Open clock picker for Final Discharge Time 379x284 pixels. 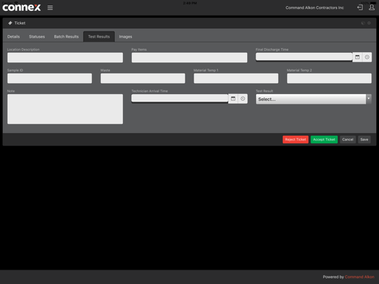click(x=367, y=57)
